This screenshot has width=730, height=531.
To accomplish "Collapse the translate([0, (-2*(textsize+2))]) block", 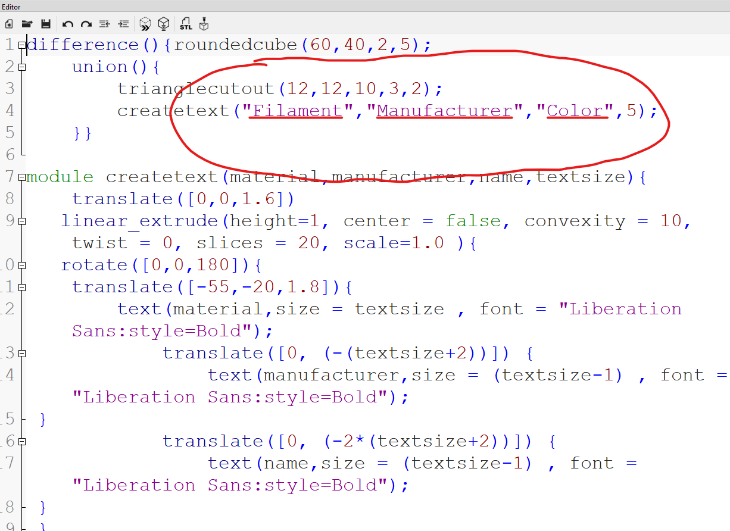I will click(22, 441).
